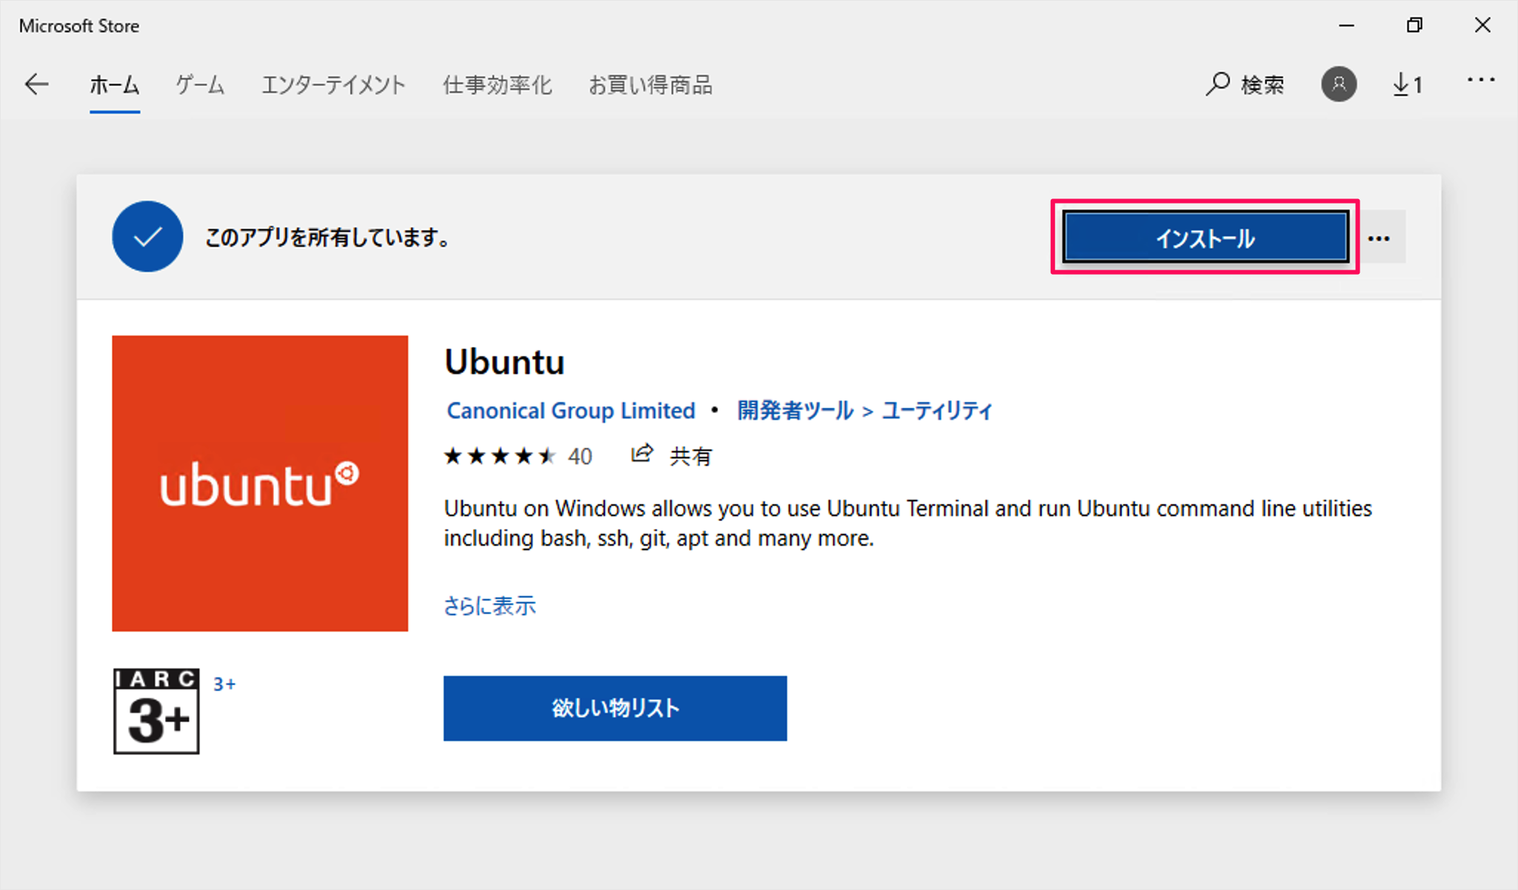Open the お買い得商品 tab
The image size is (1518, 890).
click(x=650, y=85)
